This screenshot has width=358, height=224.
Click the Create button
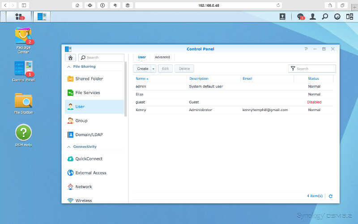point(142,69)
